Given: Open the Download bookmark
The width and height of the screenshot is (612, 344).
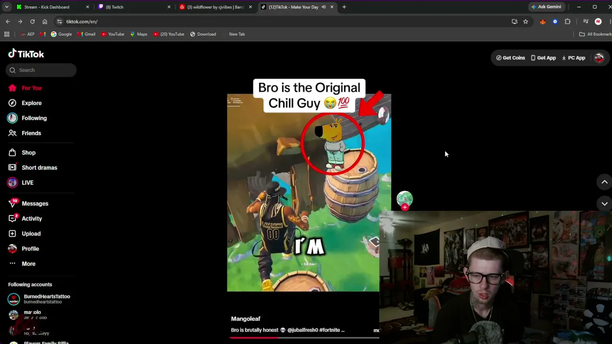Looking at the screenshot, I should [x=203, y=34].
